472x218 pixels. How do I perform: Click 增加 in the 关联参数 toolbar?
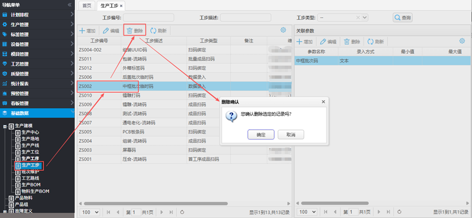pos(305,42)
